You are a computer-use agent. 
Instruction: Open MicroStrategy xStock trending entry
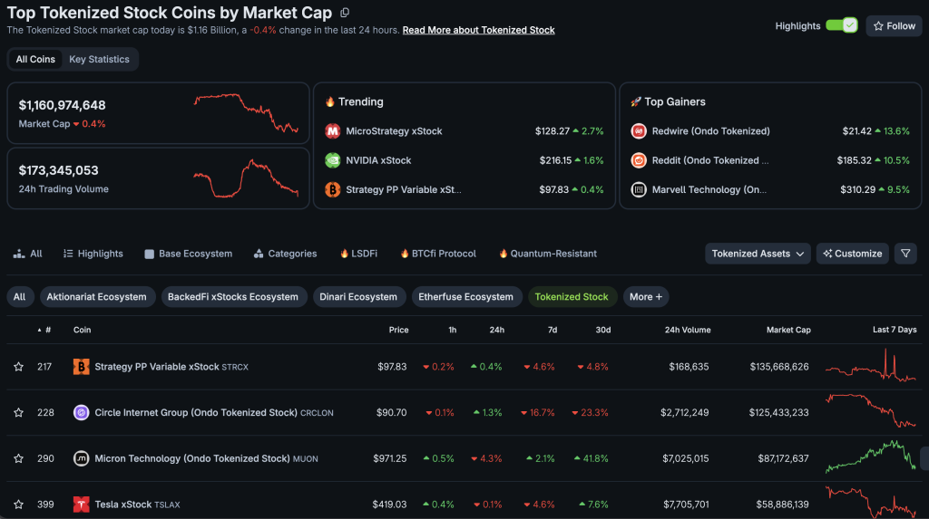(x=394, y=131)
